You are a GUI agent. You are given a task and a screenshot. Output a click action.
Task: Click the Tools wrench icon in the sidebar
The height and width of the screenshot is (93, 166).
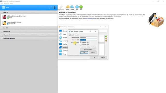(x=3, y=7)
